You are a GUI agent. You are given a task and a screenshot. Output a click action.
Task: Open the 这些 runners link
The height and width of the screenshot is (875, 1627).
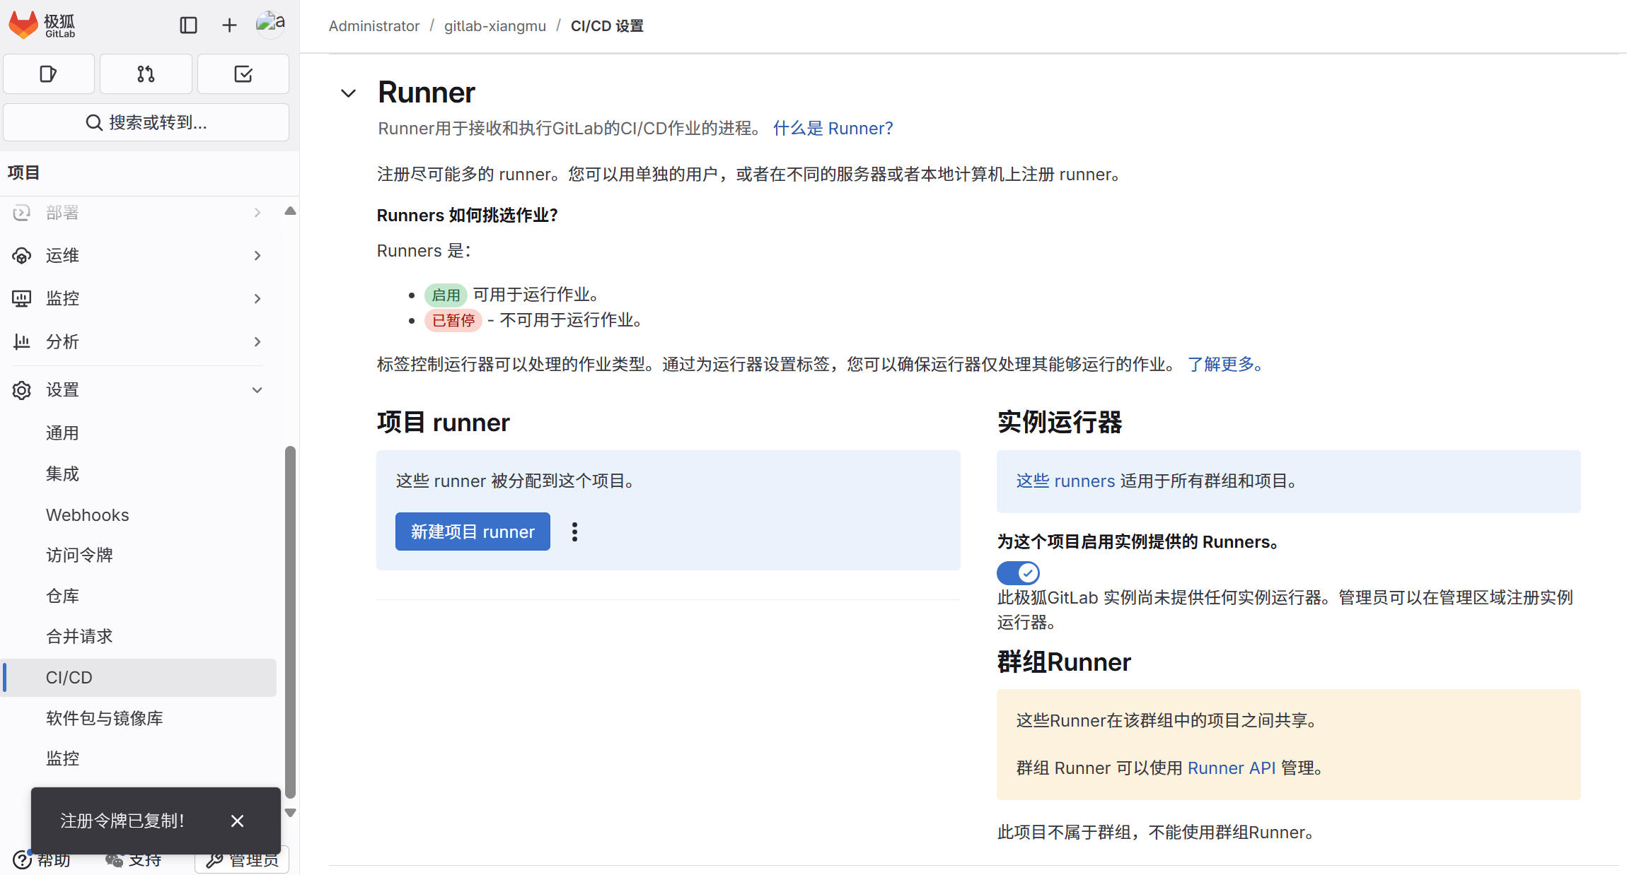[x=1065, y=481]
